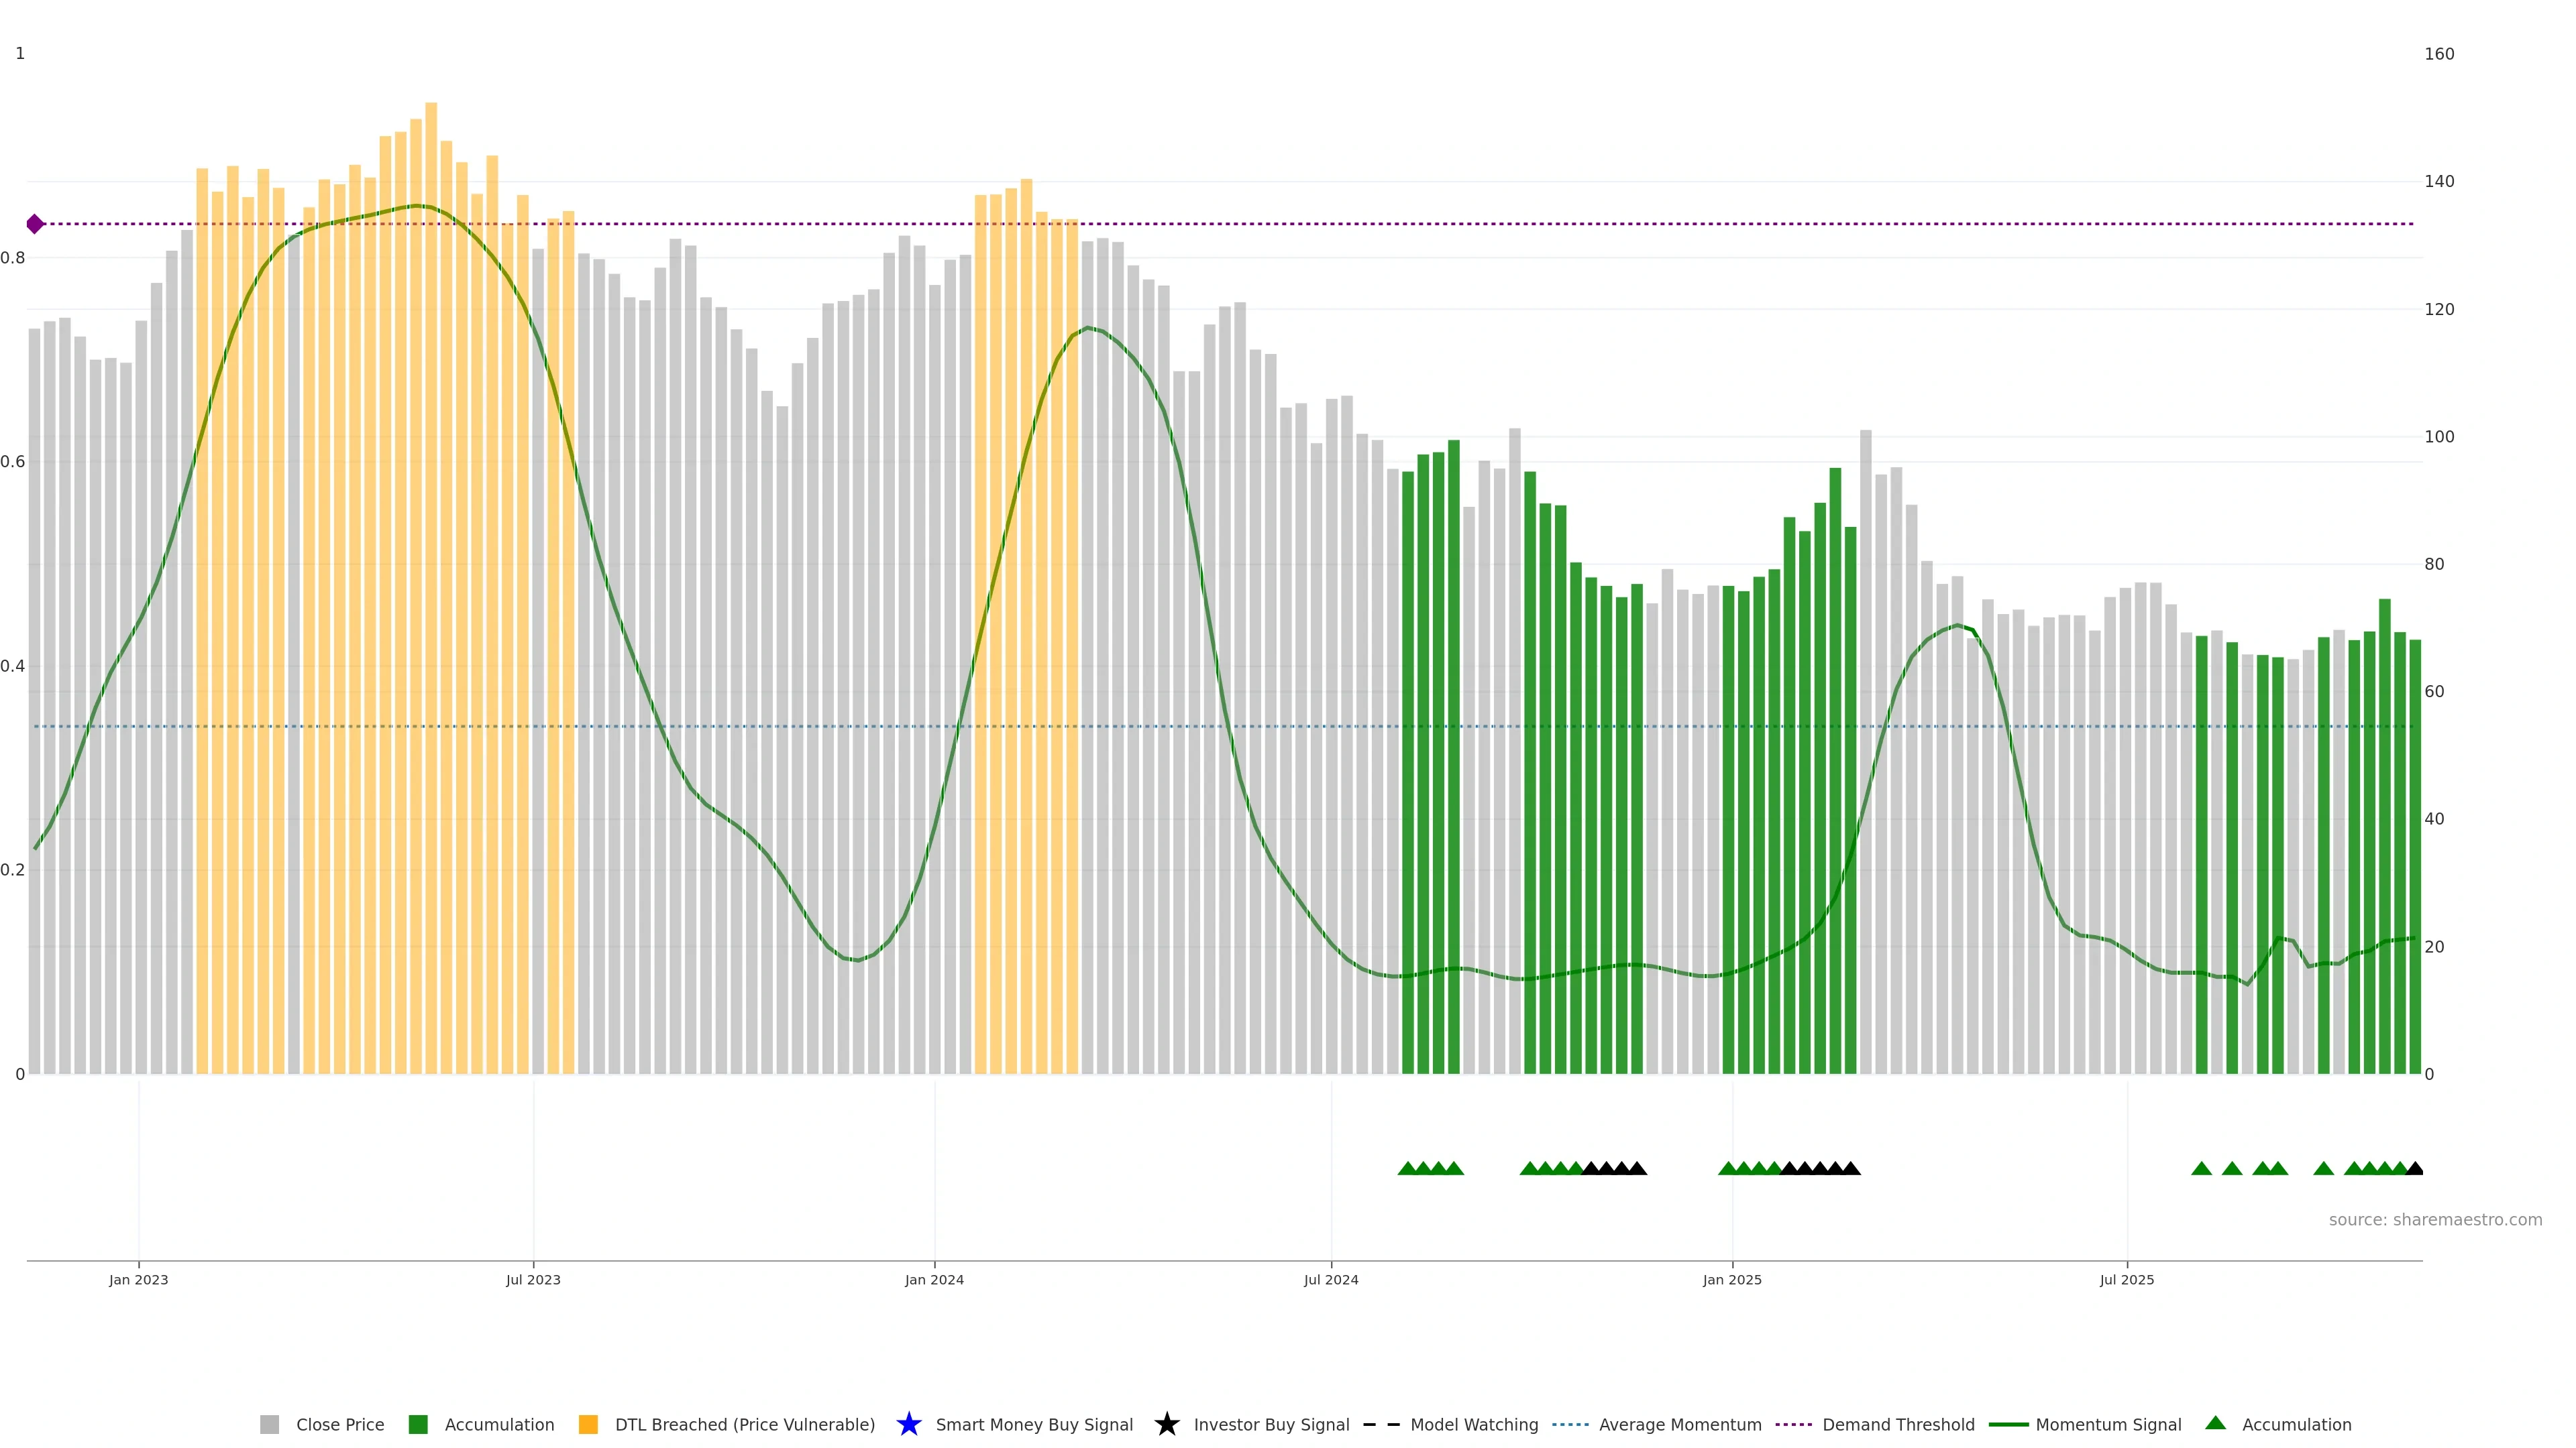Click the source: sharemaestro.com text
Viewport: 2576px width, 1448px height.
(x=2435, y=1219)
